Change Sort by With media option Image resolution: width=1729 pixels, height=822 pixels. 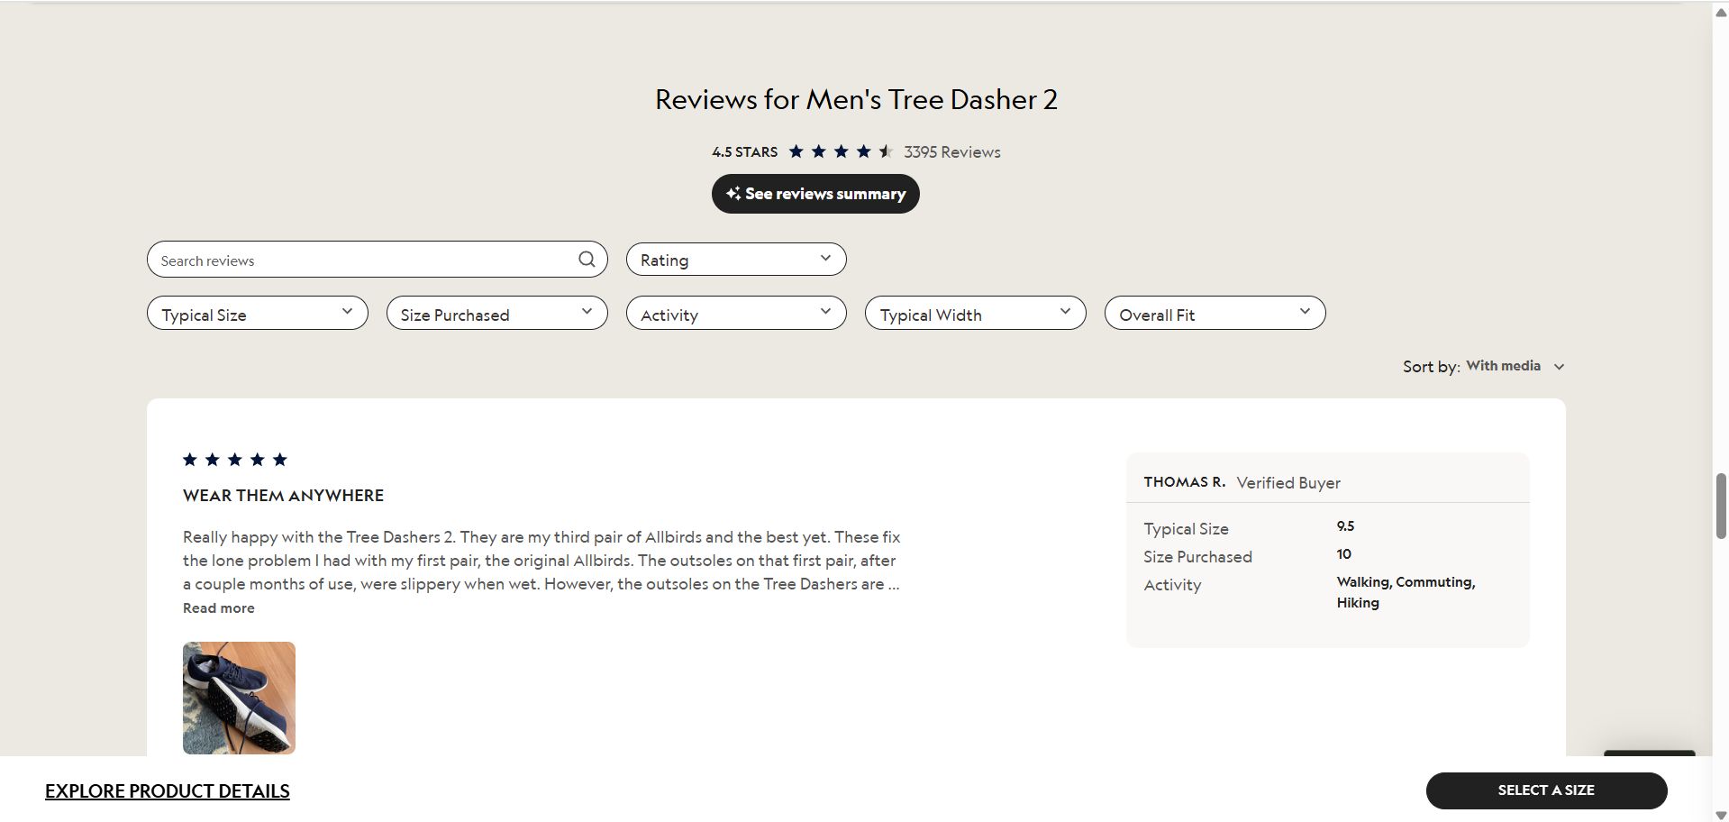point(1515,366)
